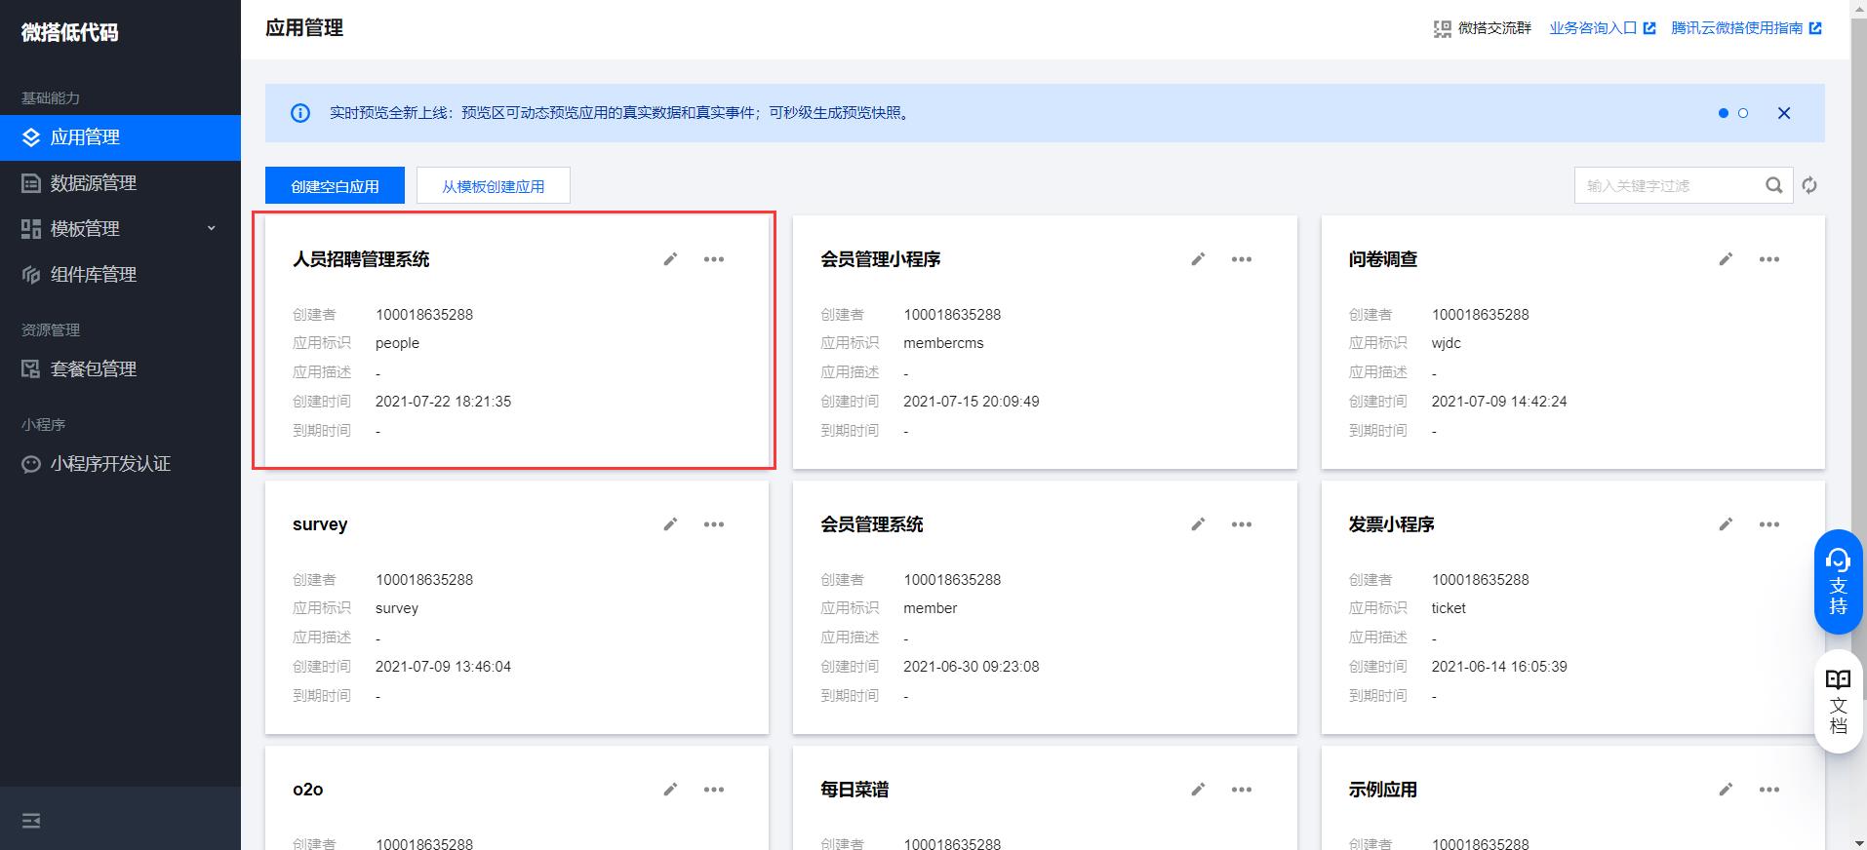Click the search magnifier icon
Viewport: 1867px width, 850px height.
pyautogui.click(x=1773, y=185)
